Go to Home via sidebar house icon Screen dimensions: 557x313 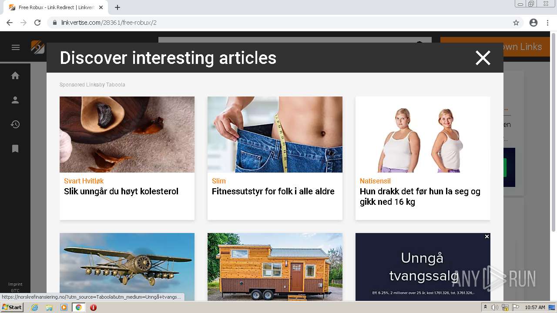pos(15,76)
